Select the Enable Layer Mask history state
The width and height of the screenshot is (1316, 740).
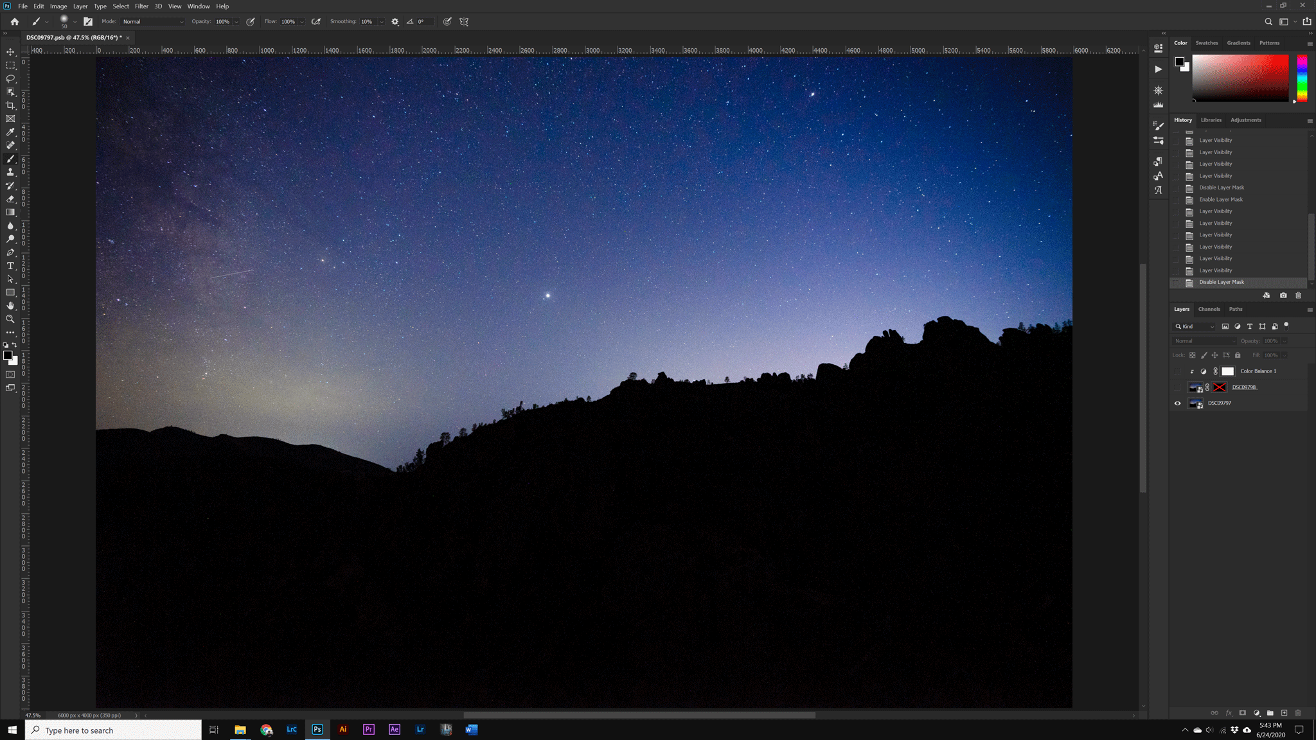(1220, 200)
